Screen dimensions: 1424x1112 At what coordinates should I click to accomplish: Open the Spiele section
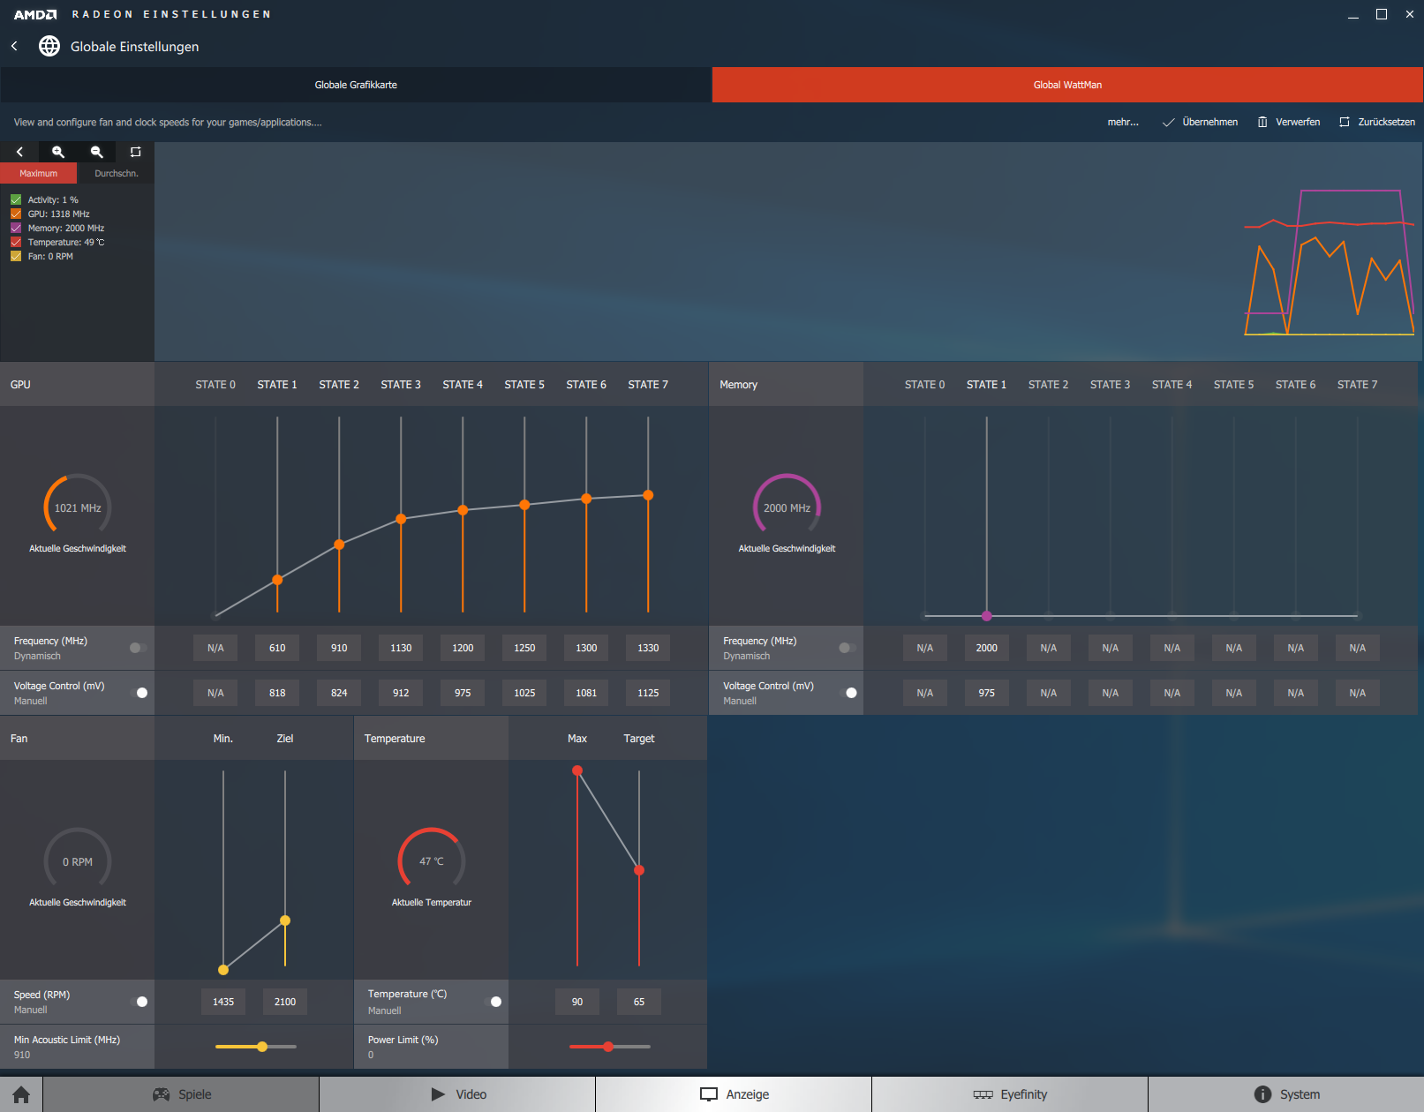coord(181,1094)
